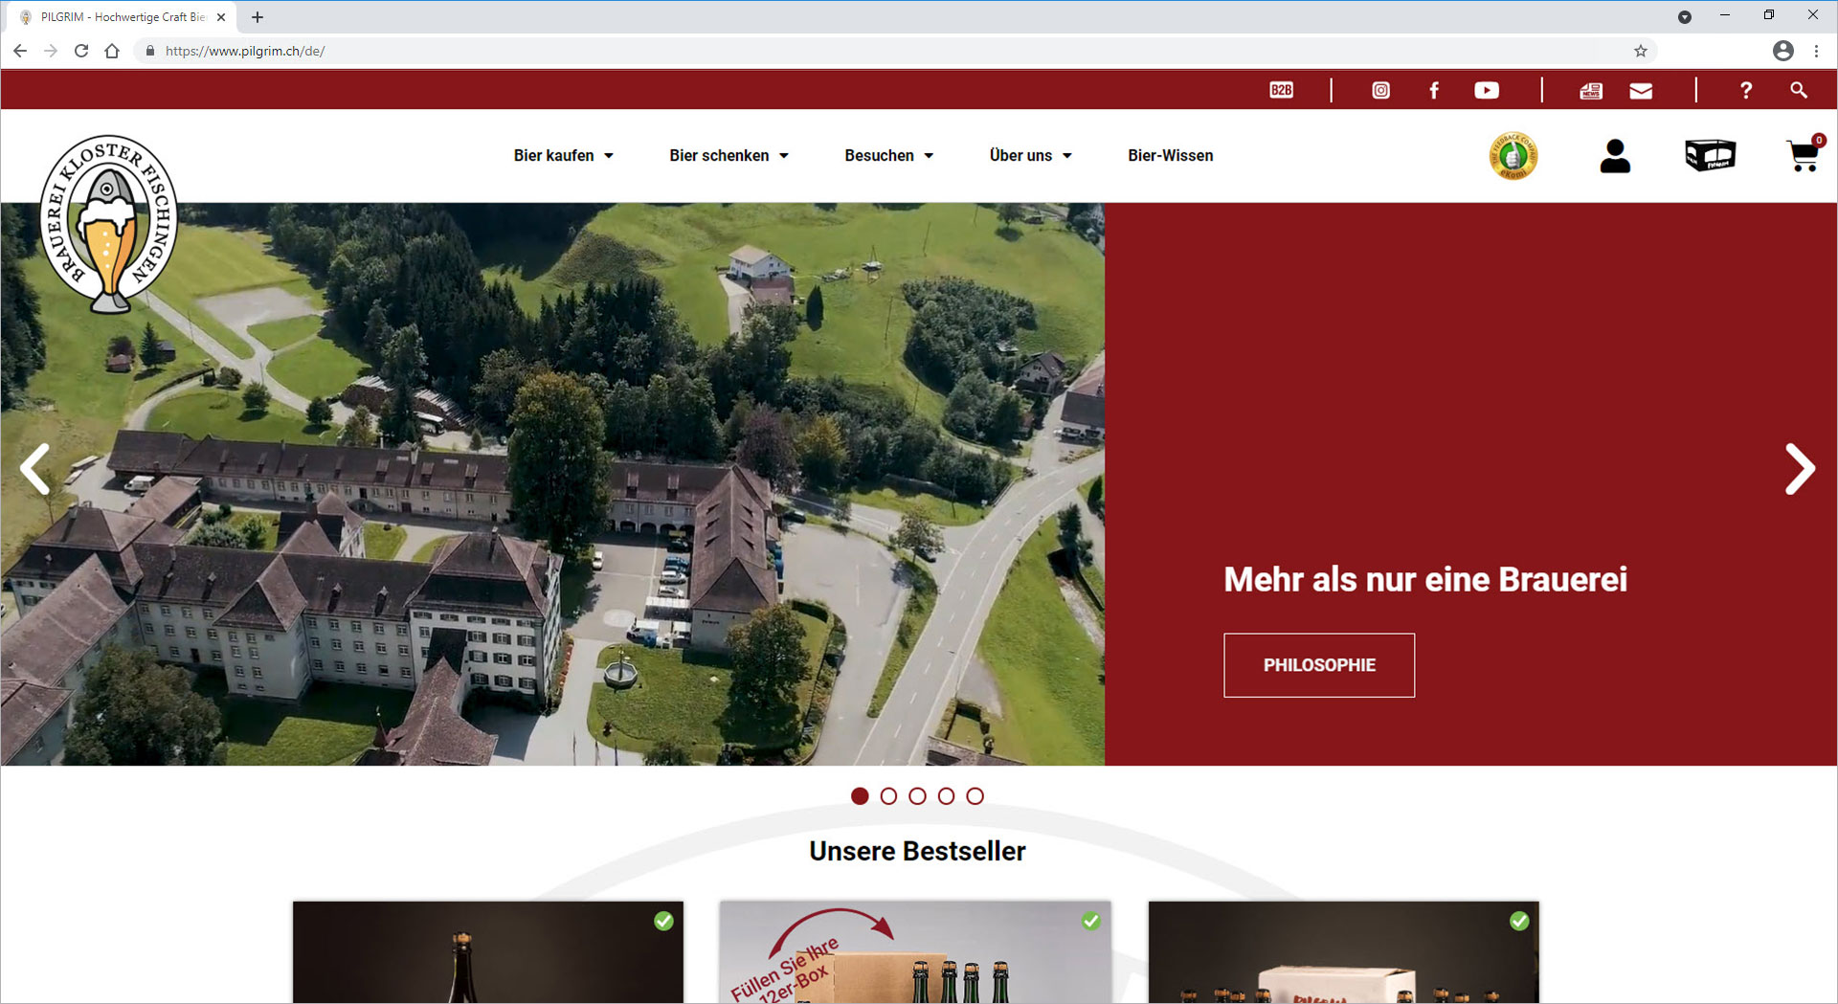Screen dimensions: 1838x1004
Task: Click the beer crate icon
Action: [x=1711, y=155]
